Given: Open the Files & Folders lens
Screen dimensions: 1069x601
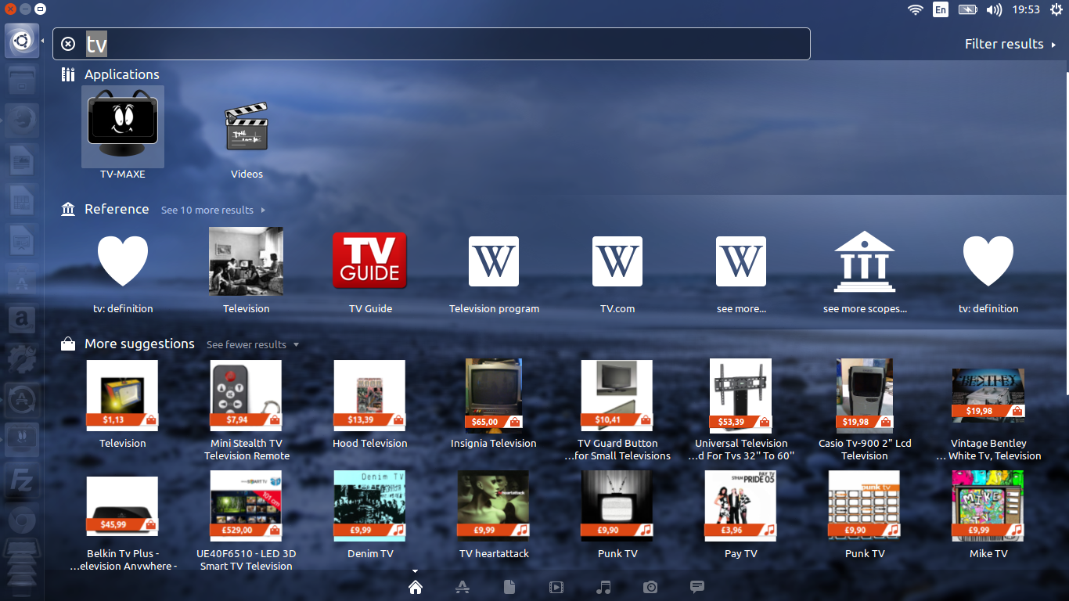Looking at the screenshot, I should pos(509,587).
